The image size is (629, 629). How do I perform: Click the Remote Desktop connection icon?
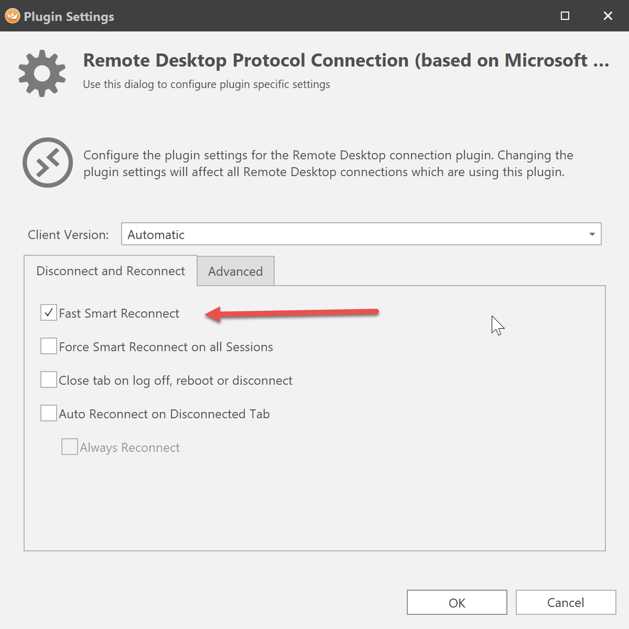pos(48,162)
